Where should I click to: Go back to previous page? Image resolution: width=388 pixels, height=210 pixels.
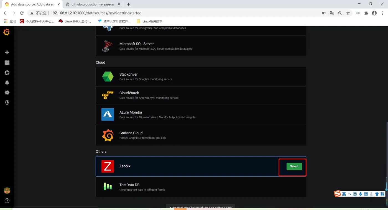[6, 13]
